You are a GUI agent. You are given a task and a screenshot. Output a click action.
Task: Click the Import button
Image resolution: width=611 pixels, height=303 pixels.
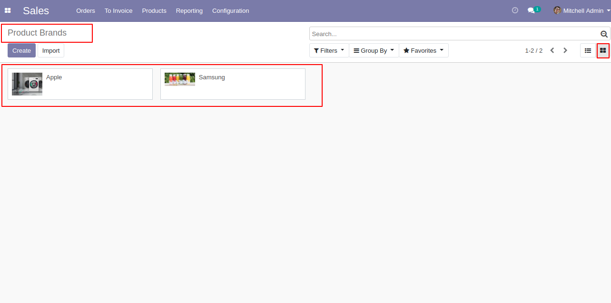[x=51, y=50]
